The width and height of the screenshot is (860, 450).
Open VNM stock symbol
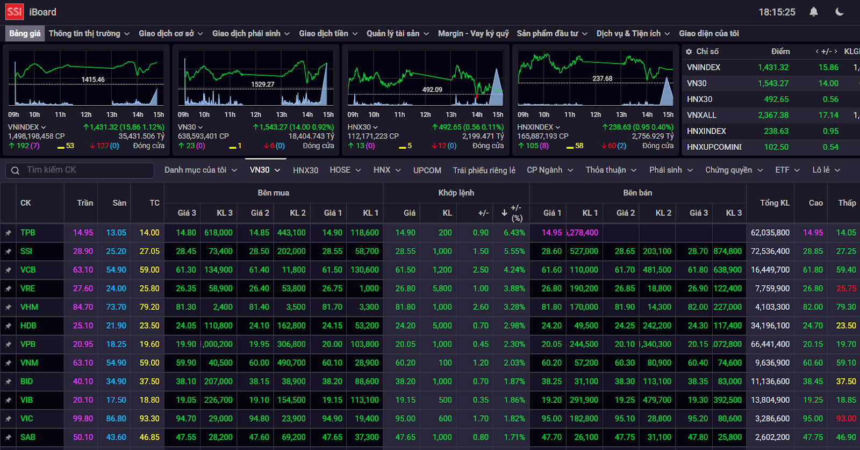click(29, 363)
